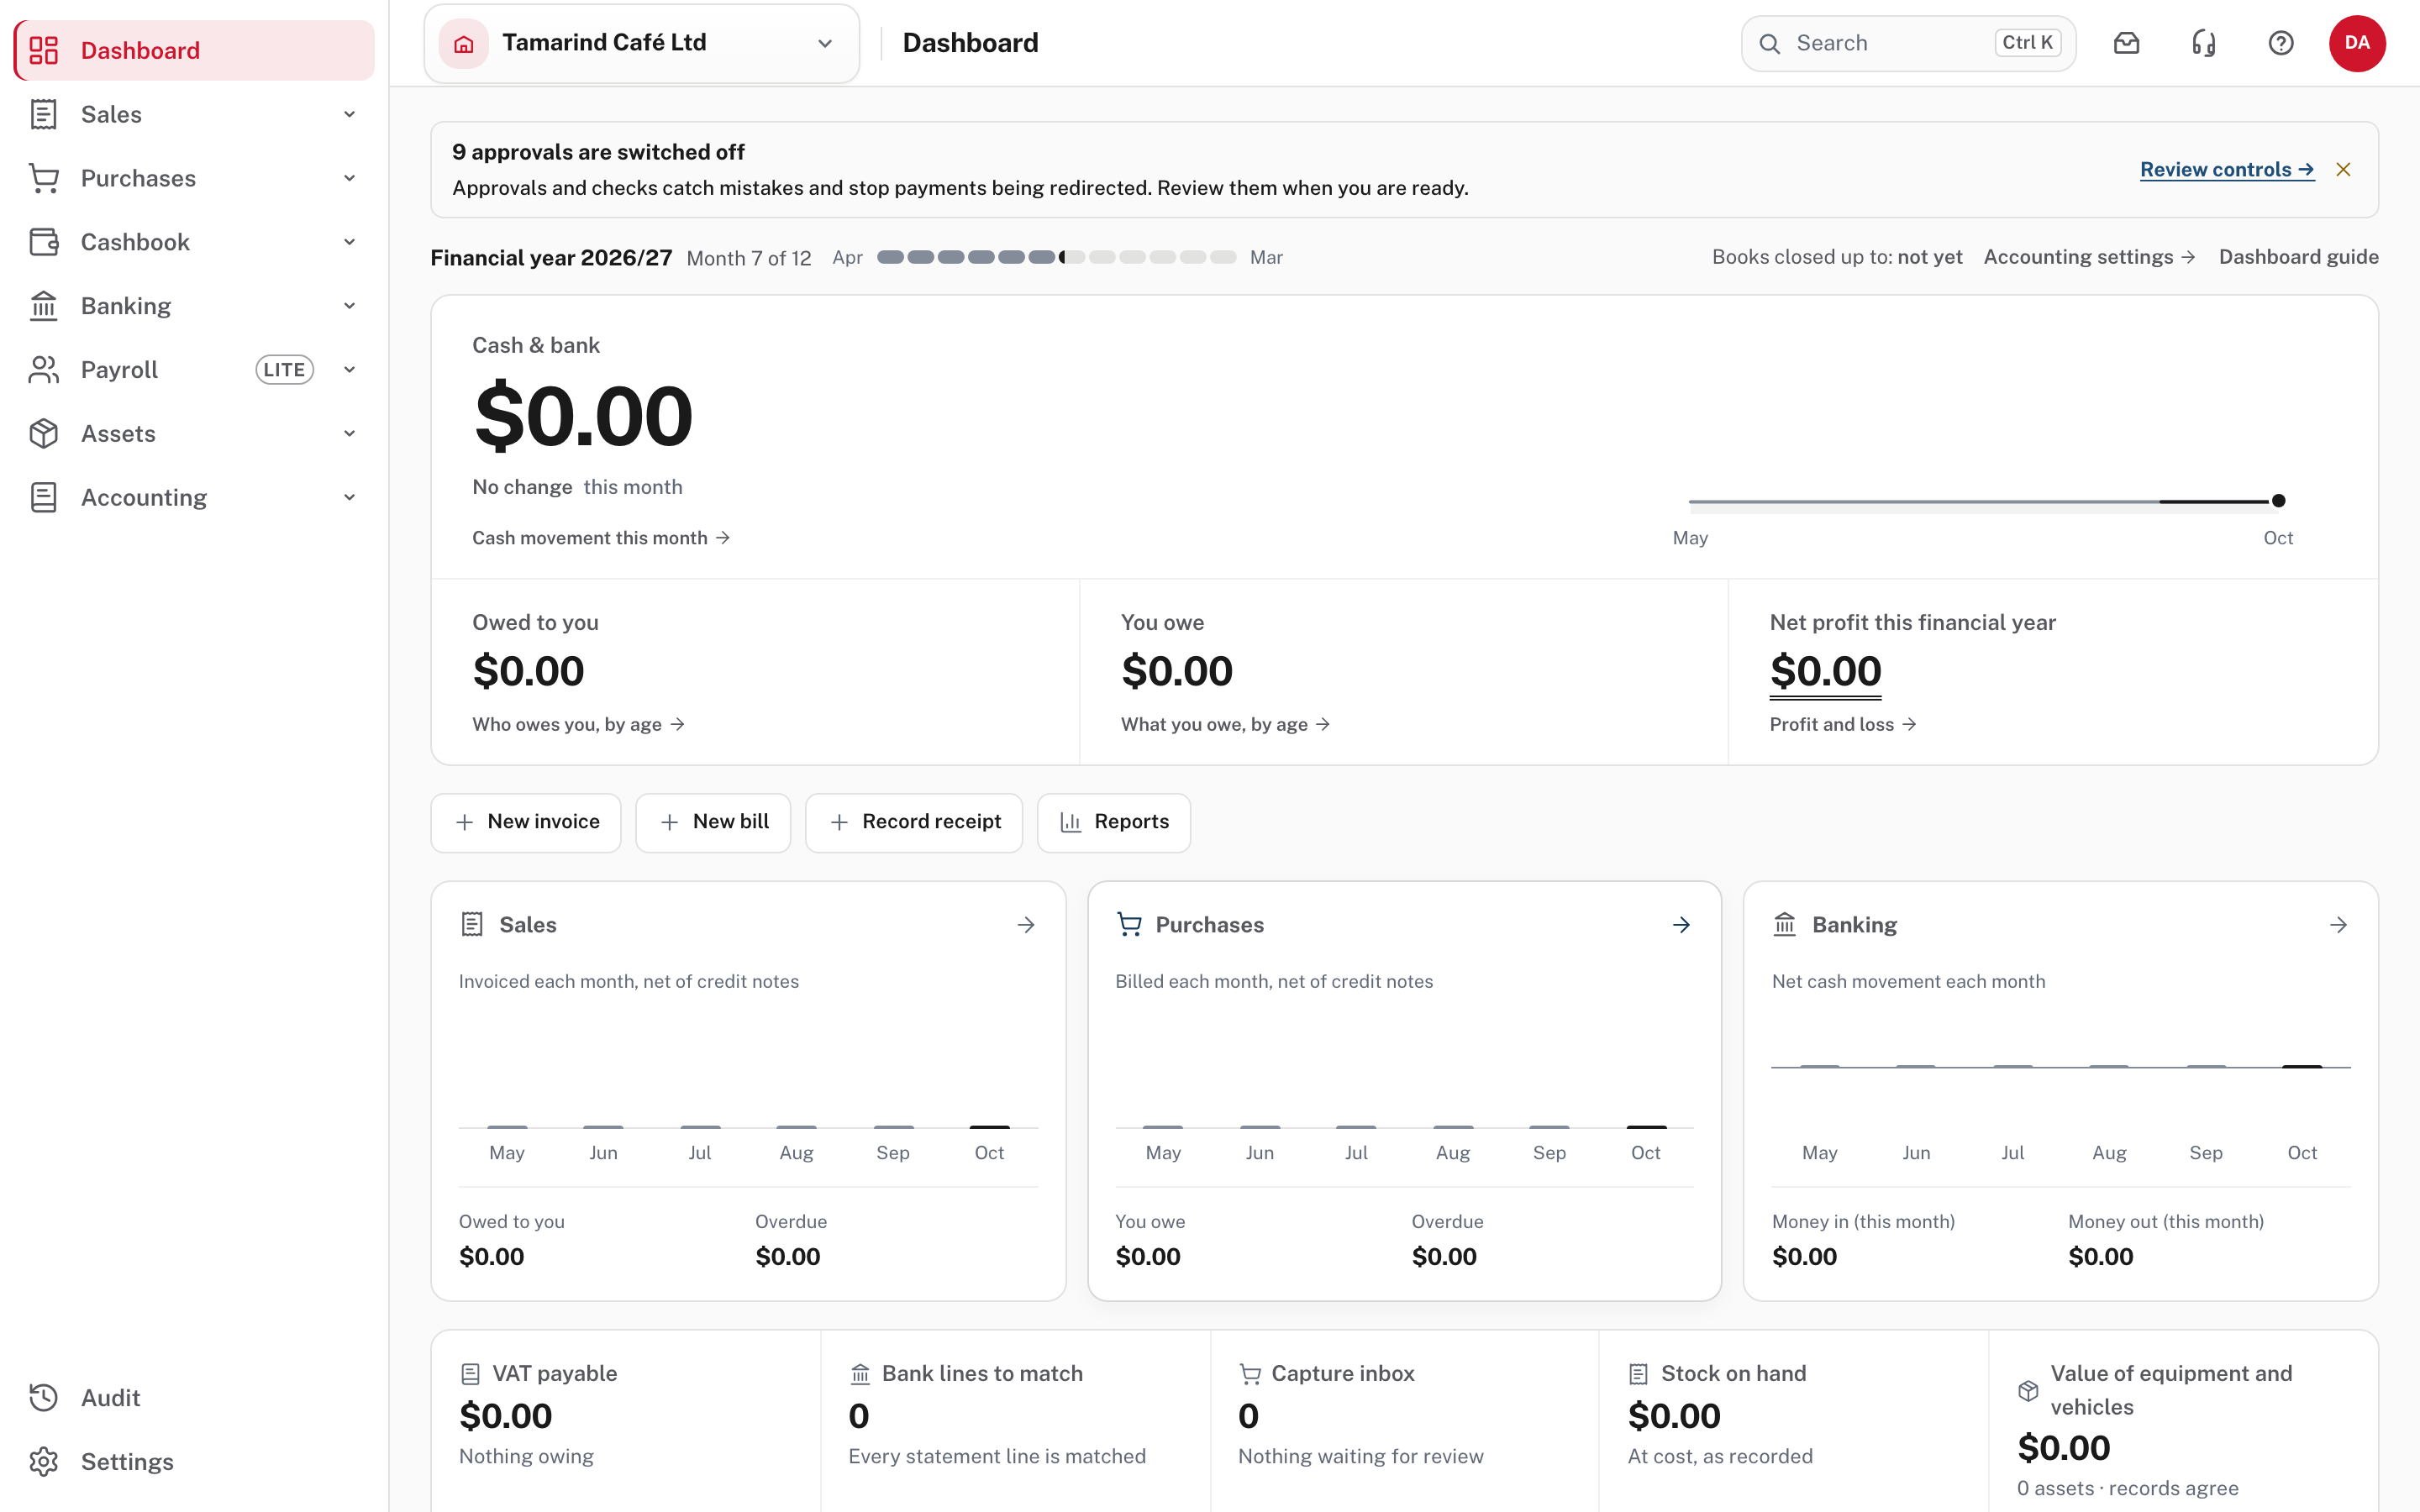Open the DA user avatar menu
This screenshot has width=2420, height=1512.
[2357, 43]
